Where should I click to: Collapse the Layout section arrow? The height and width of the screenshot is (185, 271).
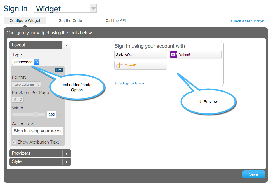click(67, 45)
